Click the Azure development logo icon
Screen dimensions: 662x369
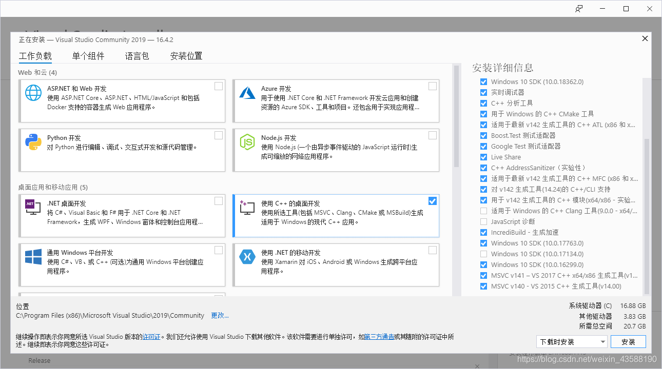point(247,93)
